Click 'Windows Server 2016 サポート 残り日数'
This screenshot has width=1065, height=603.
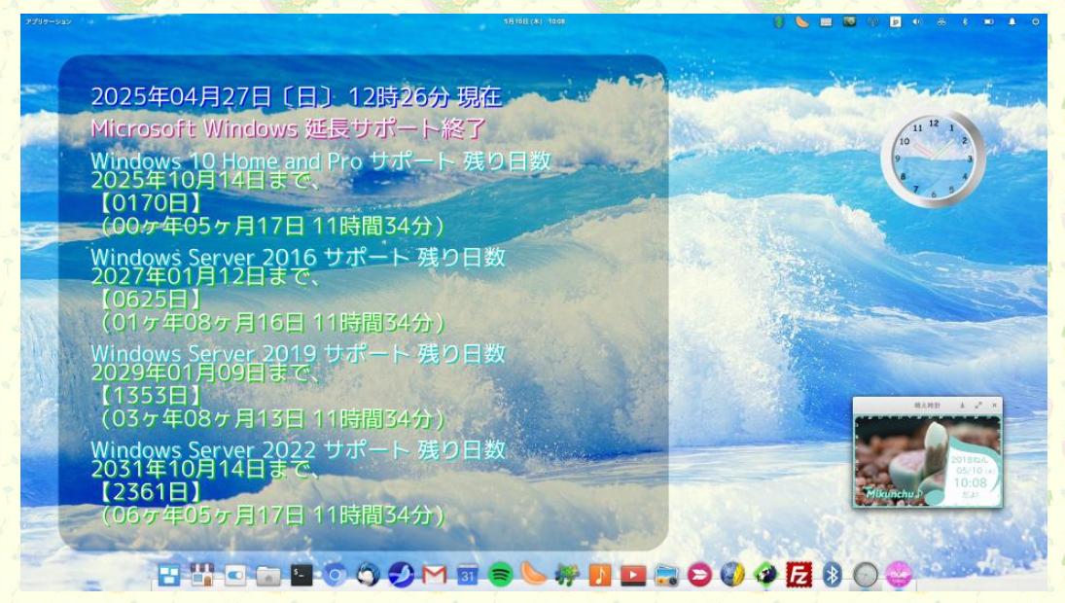point(299,258)
